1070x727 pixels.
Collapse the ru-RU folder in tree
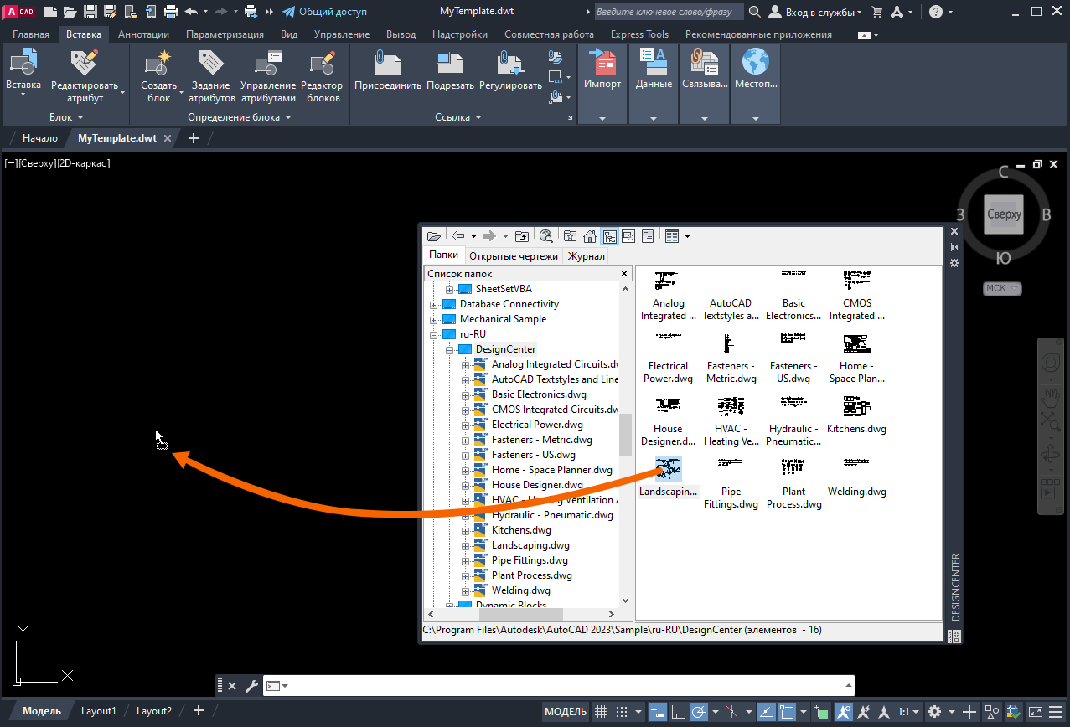434,334
